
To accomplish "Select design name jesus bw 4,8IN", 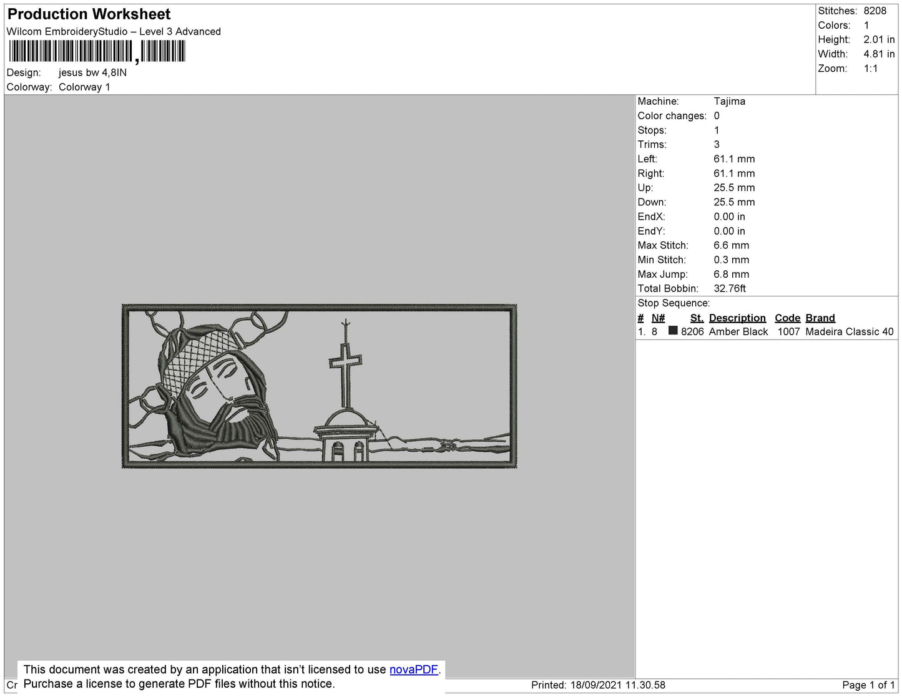I will coord(92,72).
